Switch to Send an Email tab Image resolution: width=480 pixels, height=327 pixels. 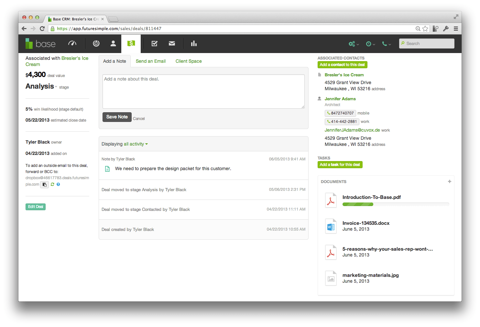pyautogui.click(x=151, y=61)
